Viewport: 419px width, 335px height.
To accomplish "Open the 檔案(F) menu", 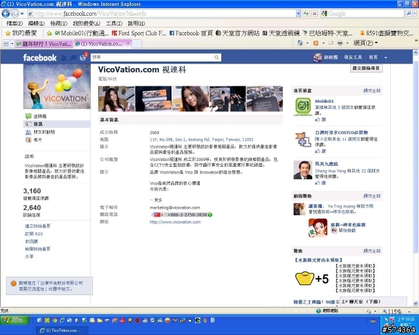I will pyautogui.click(x=14, y=24).
